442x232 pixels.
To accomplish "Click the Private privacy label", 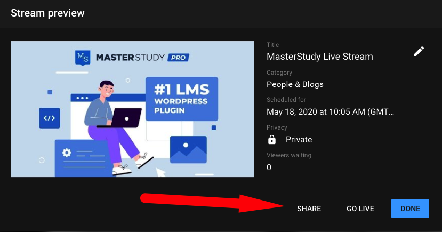I will tap(299, 140).
